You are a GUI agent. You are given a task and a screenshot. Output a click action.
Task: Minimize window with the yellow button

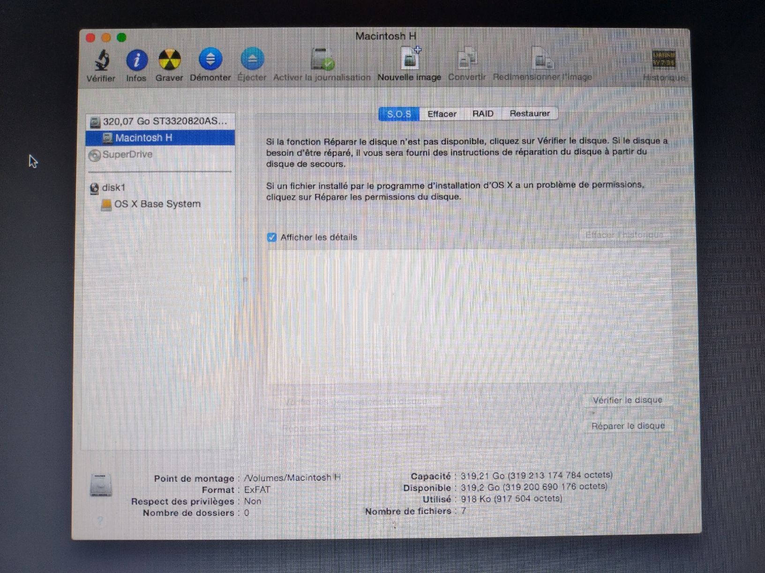pyautogui.click(x=106, y=38)
